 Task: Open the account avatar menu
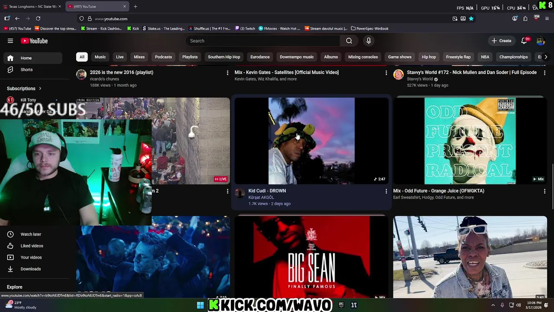click(541, 41)
